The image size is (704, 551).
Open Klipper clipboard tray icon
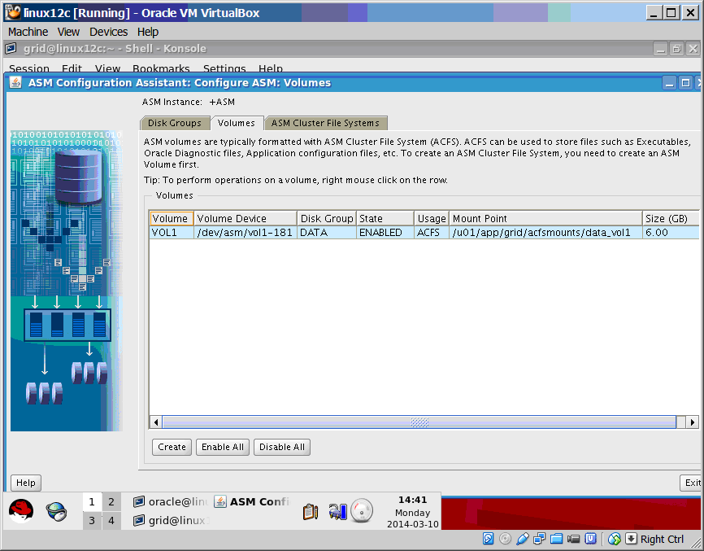[311, 511]
